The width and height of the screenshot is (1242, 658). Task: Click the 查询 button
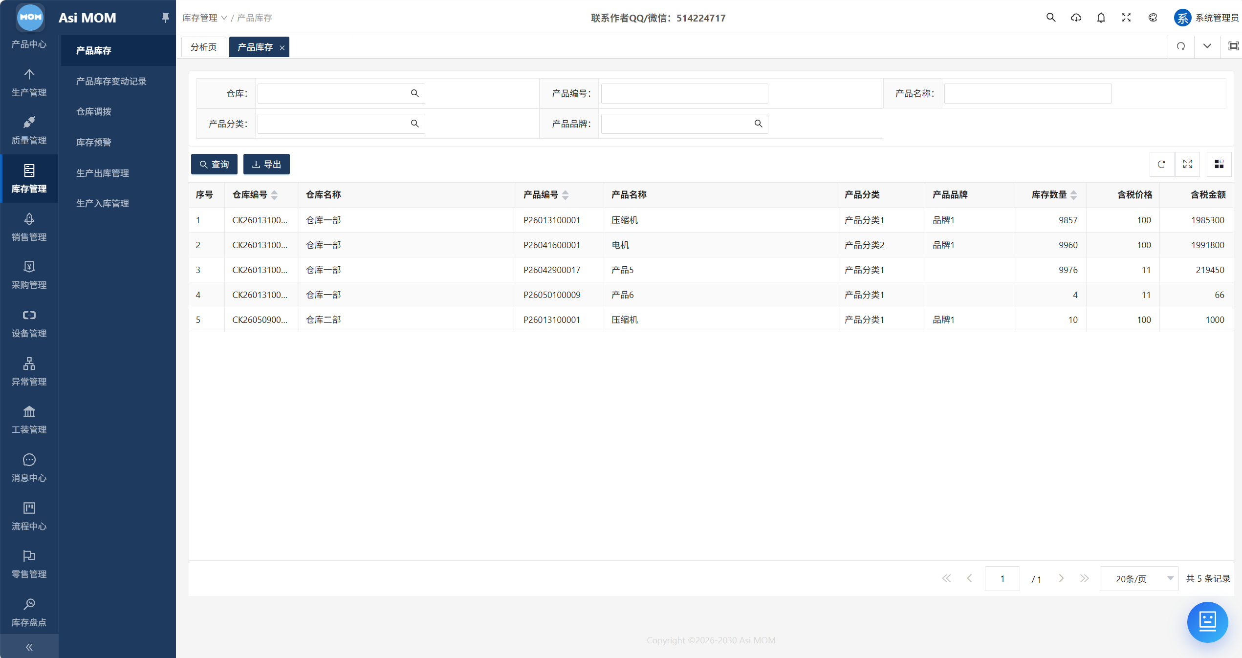[214, 164]
